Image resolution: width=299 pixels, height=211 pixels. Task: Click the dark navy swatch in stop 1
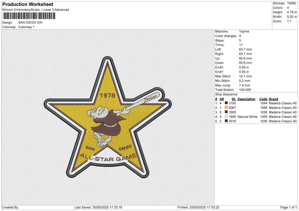tap(226, 103)
